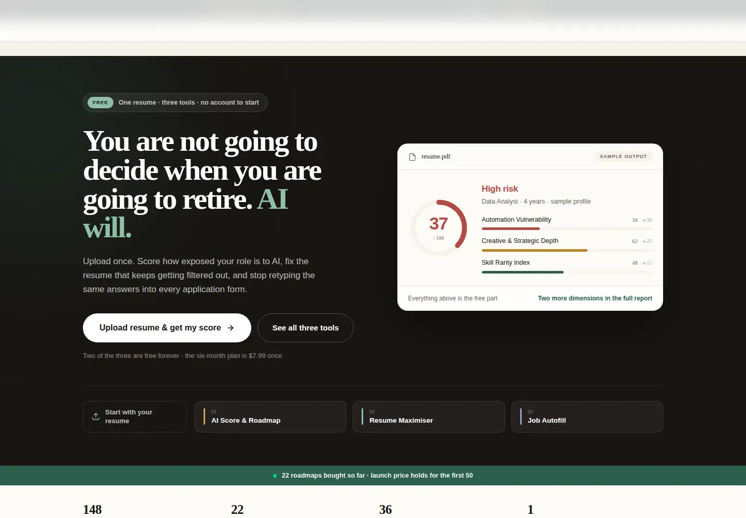746x518 pixels.
Task: Click the text Everything above is the free part
Action: [453, 298]
